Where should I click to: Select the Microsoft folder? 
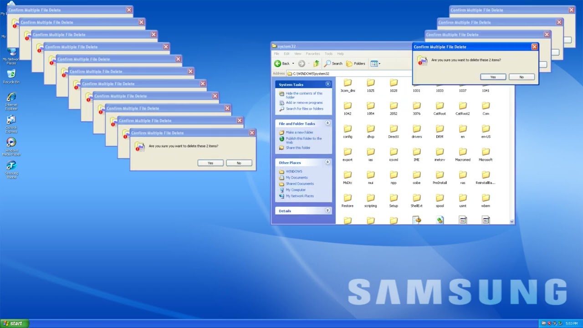[x=486, y=154]
